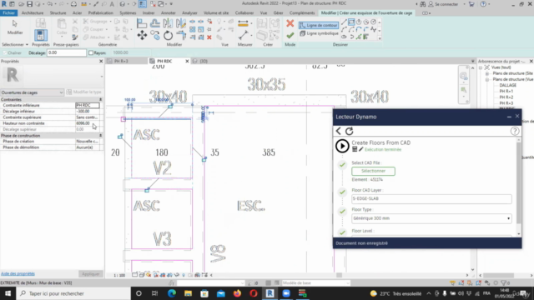Open the Structure ribbon tab
This screenshot has width=534, height=300.
coord(58,13)
